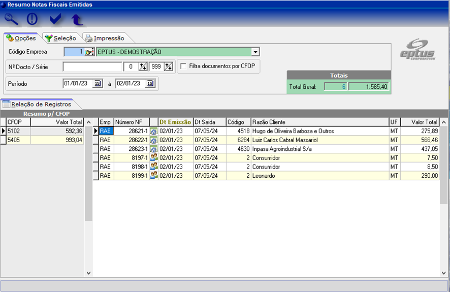Open calendar picker for start date 01/01/23

tap(98, 84)
